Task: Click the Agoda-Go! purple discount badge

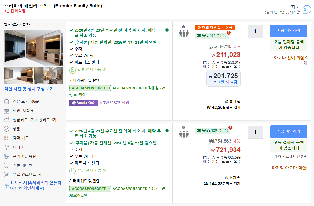Action: pos(83,103)
